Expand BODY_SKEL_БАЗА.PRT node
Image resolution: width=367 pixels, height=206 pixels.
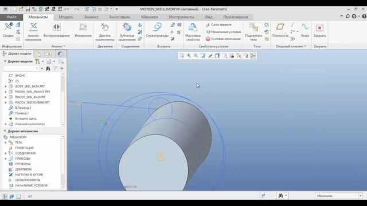tap(6, 86)
